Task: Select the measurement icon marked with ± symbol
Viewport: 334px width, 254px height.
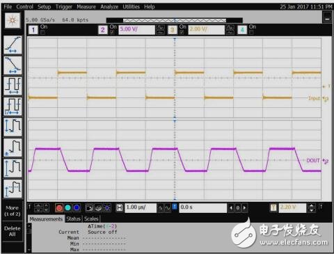Action: (x=13, y=148)
